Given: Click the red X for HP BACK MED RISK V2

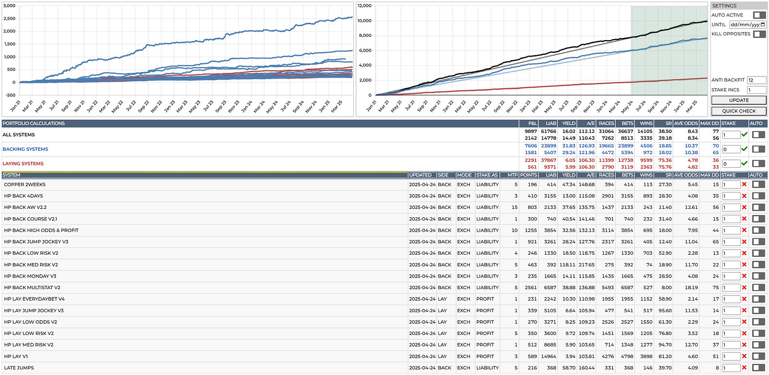Looking at the screenshot, I should (x=744, y=265).
